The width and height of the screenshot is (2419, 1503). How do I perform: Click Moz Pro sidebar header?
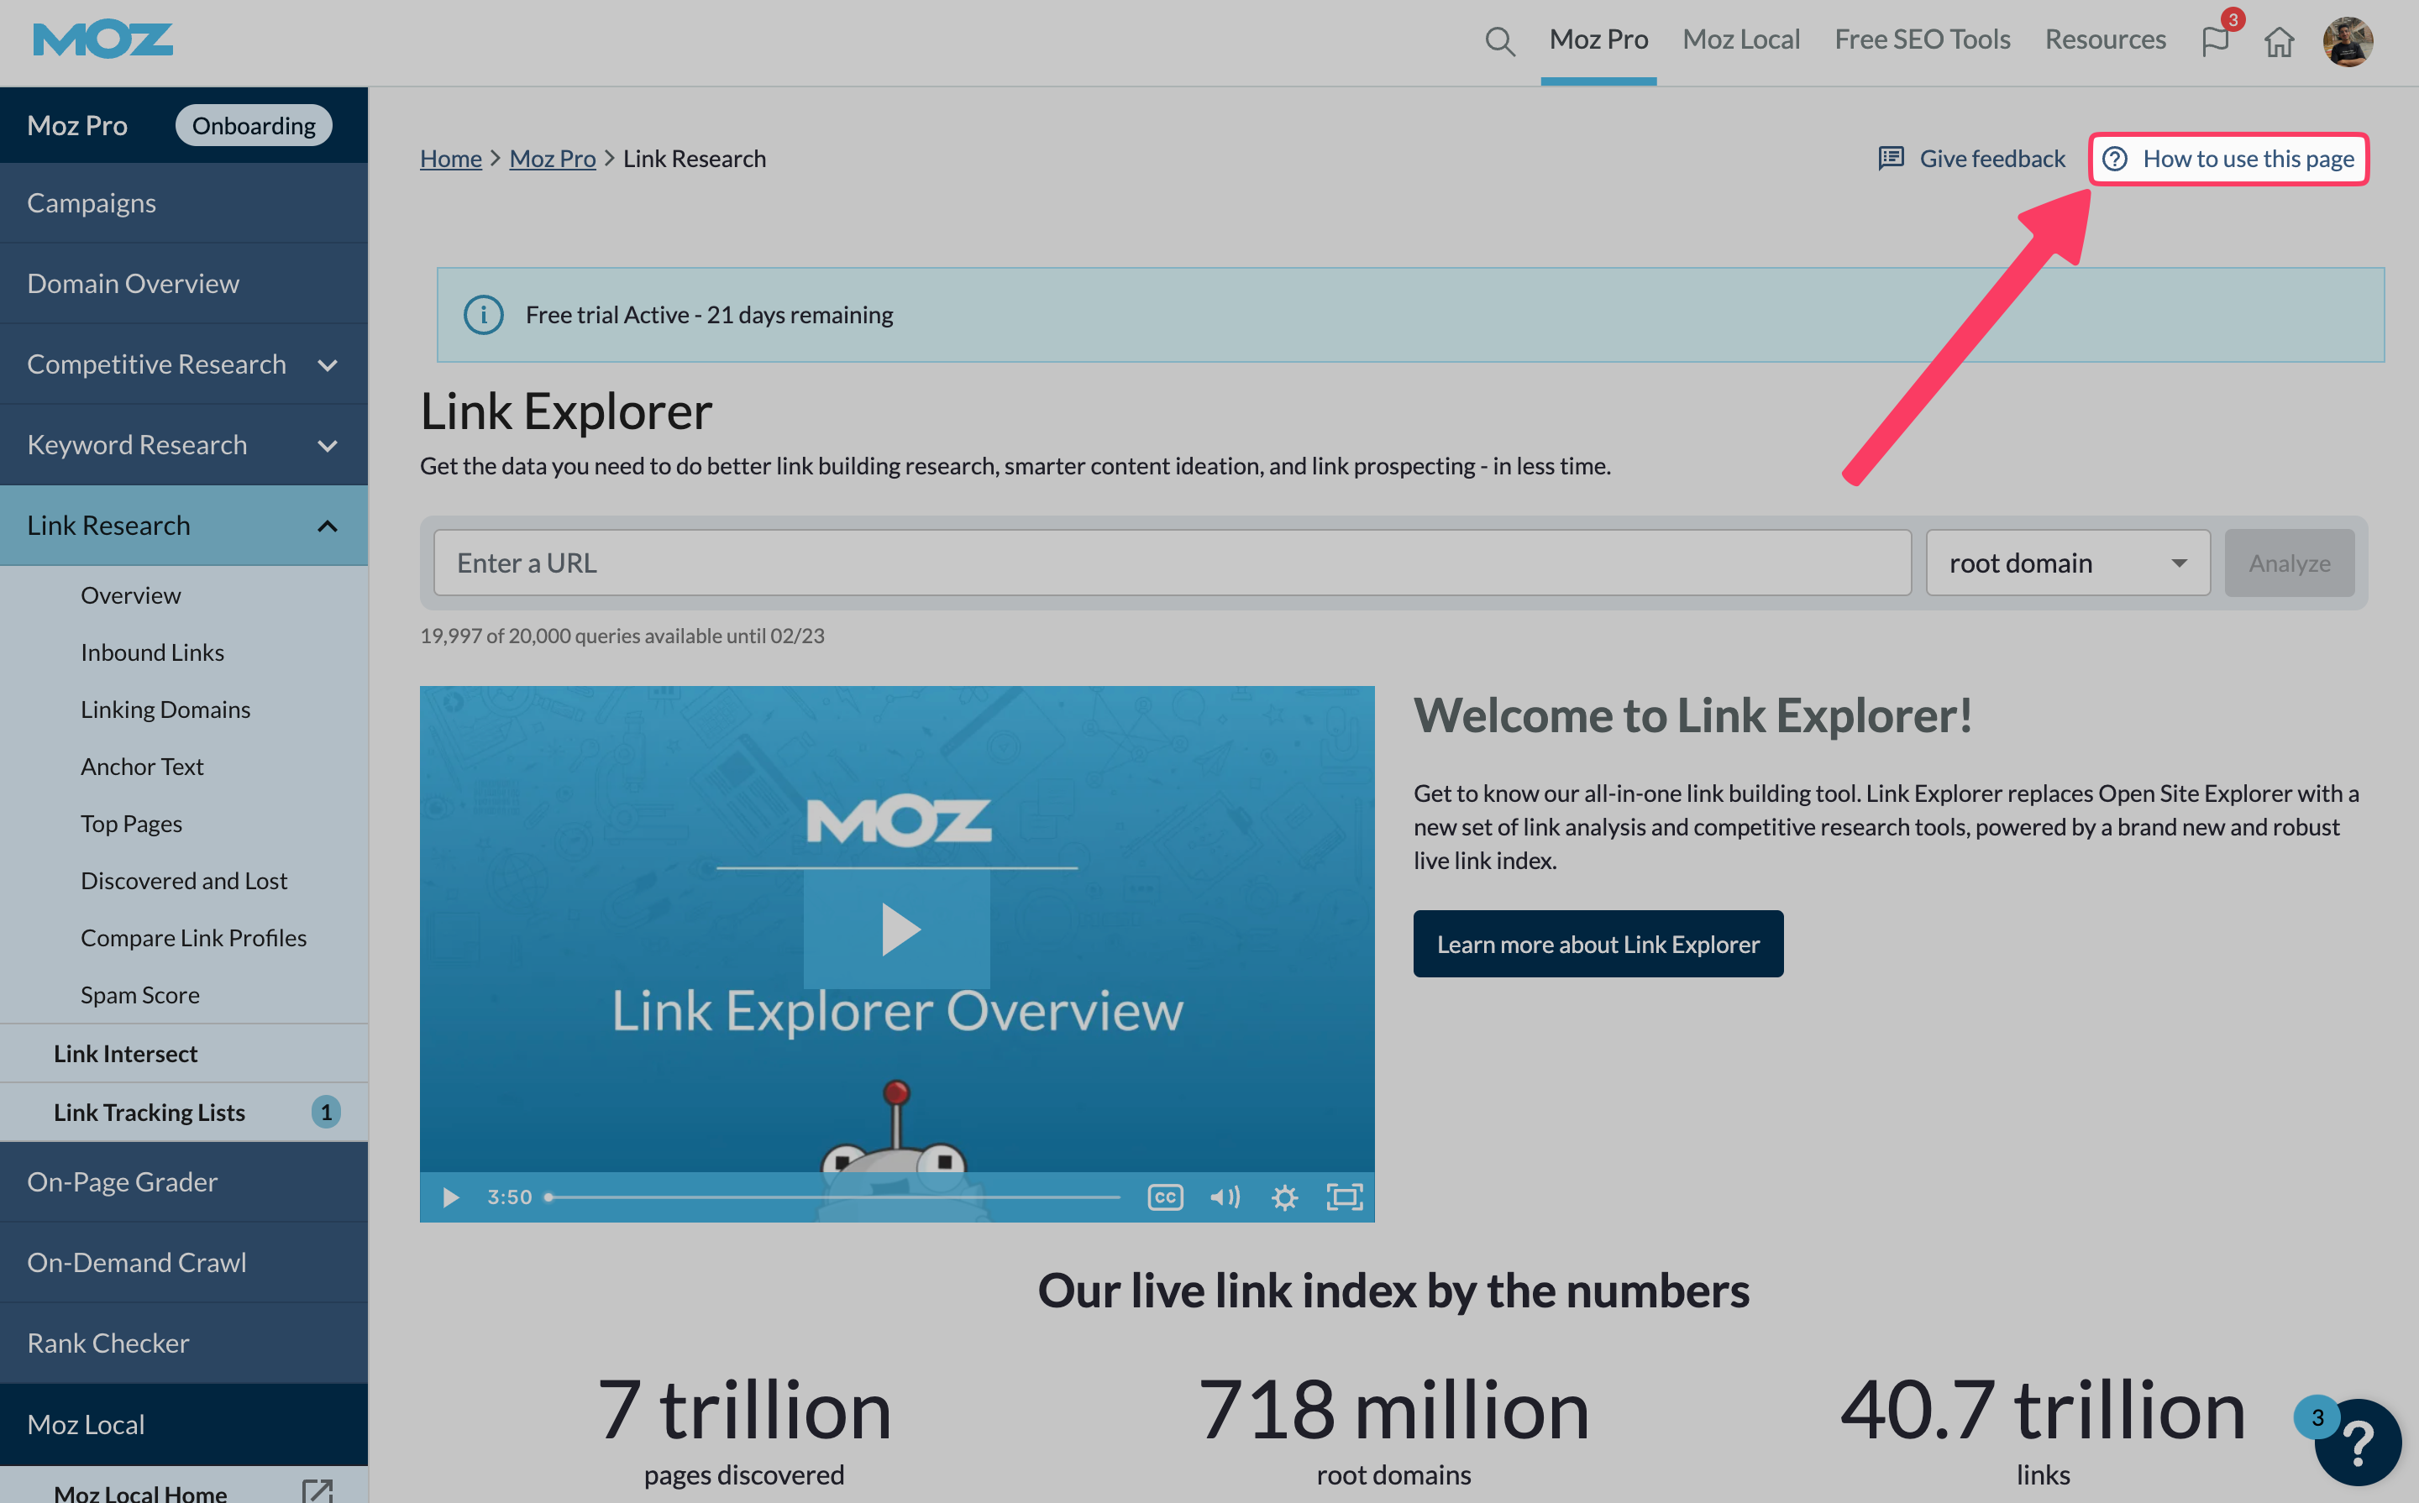(x=77, y=125)
